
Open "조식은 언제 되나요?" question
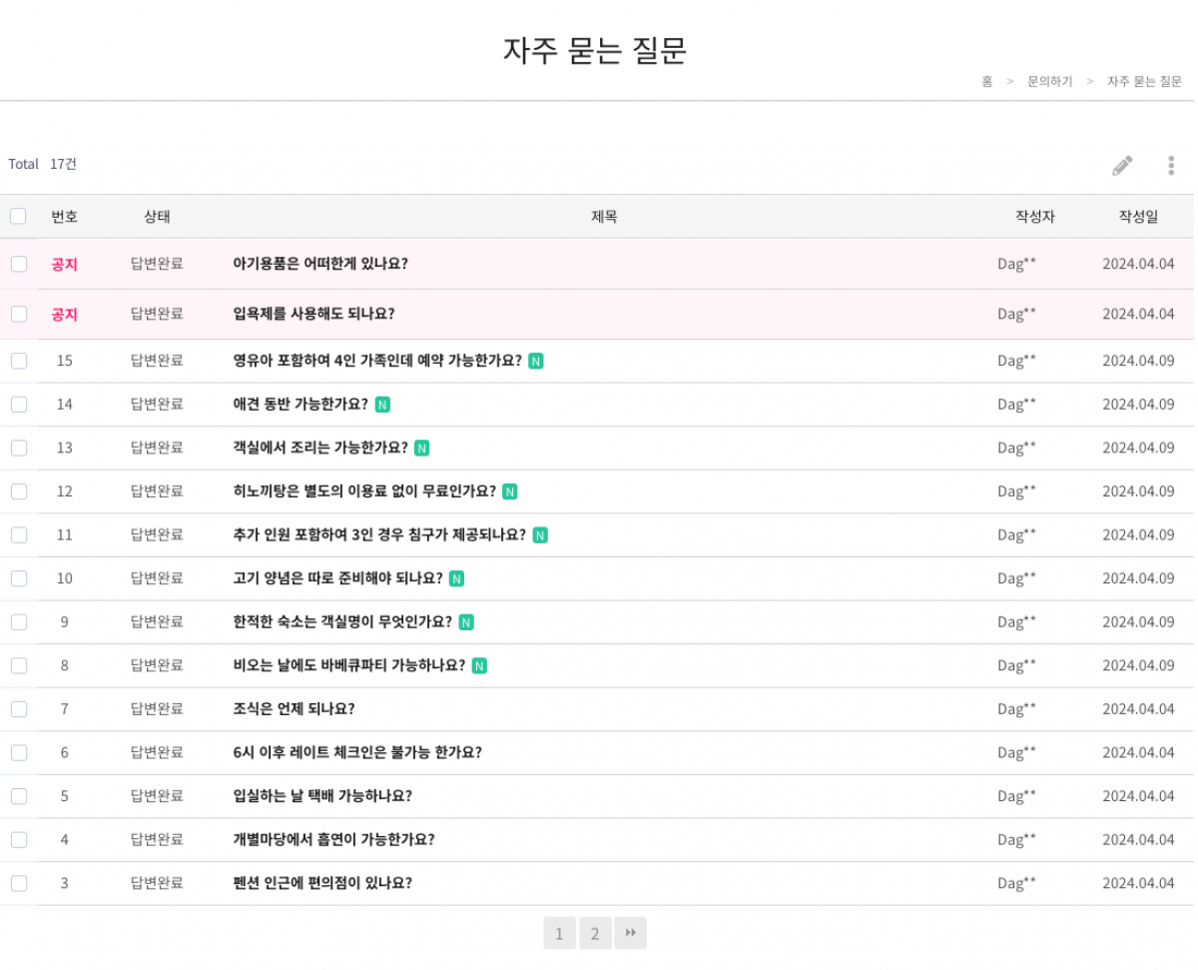[294, 709]
